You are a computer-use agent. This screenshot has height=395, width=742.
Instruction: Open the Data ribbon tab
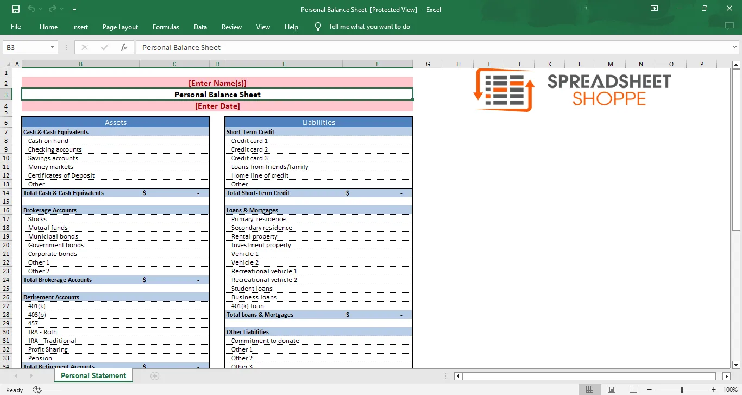[x=200, y=27]
